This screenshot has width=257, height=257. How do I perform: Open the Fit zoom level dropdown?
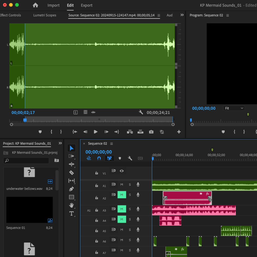point(234,108)
